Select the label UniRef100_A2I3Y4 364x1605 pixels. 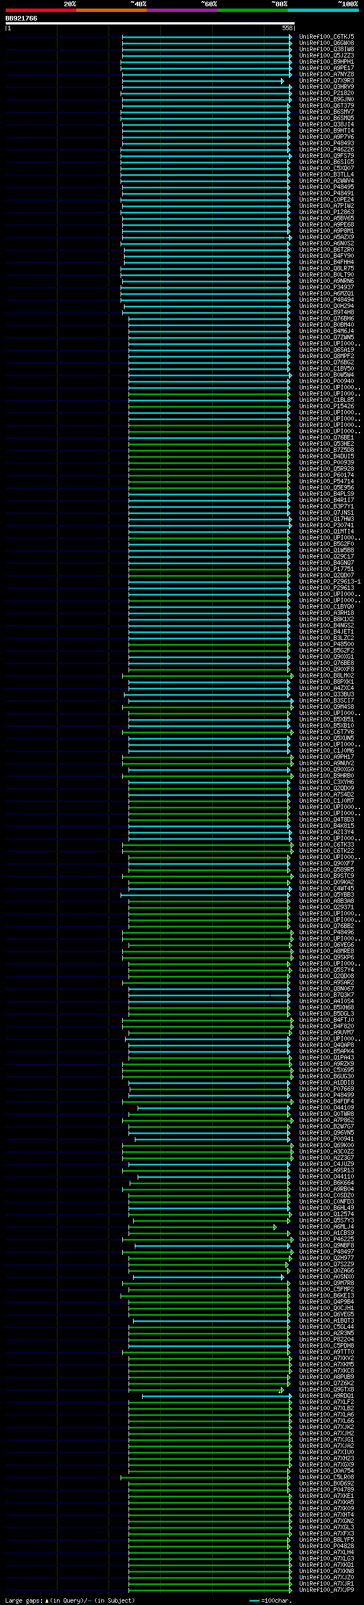326,832
